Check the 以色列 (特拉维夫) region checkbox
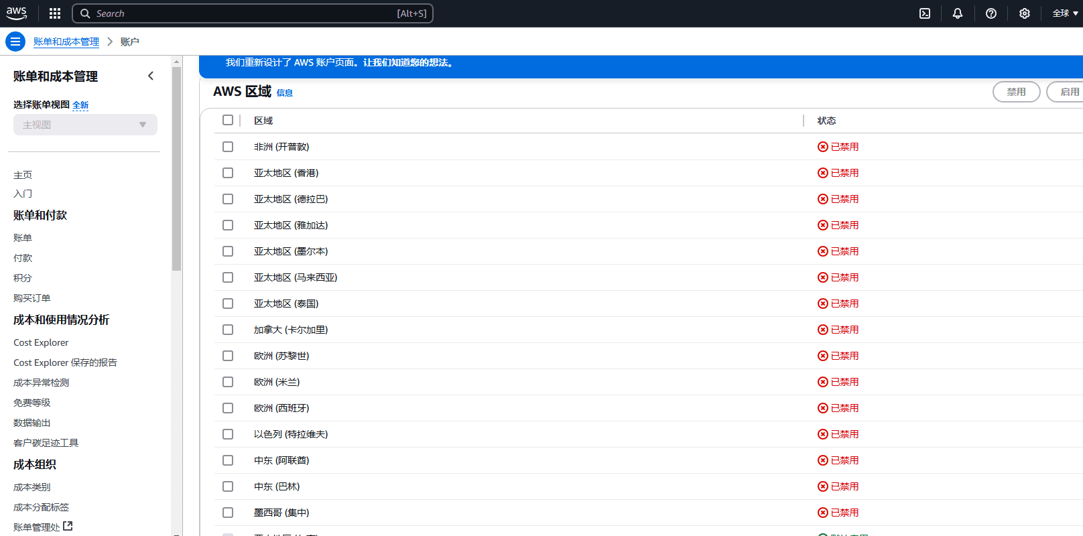Image resolution: width=1083 pixels, height=536 pixels. 228,434
